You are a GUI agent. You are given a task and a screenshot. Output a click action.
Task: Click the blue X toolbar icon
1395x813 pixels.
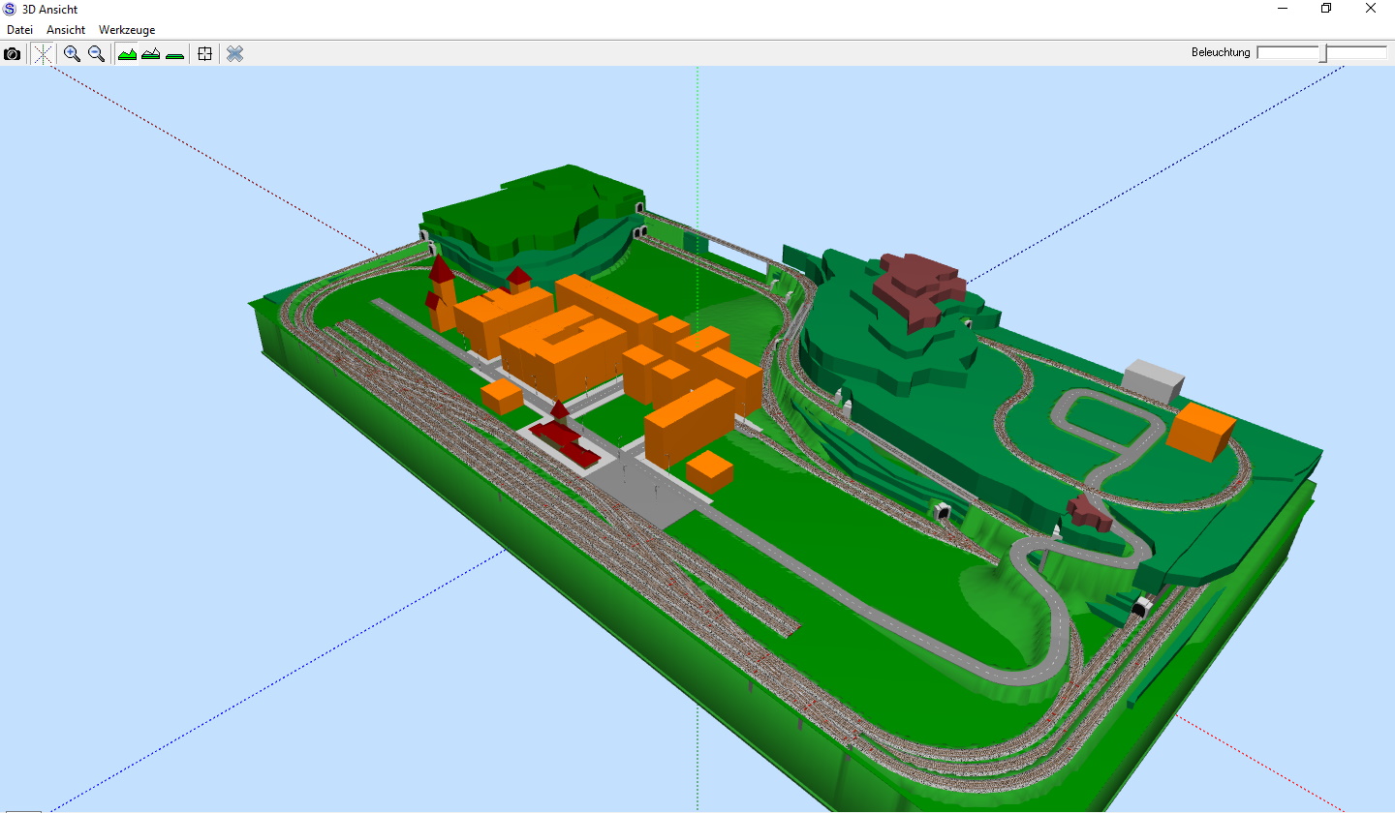234,54
